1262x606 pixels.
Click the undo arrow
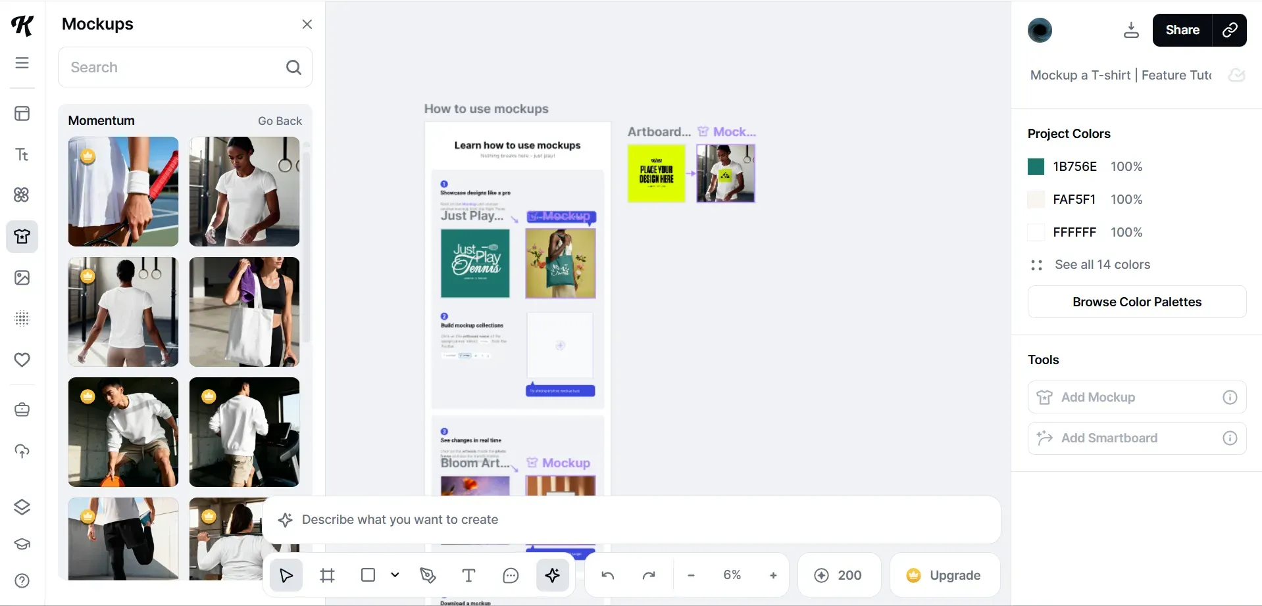(x=607, y=576)
